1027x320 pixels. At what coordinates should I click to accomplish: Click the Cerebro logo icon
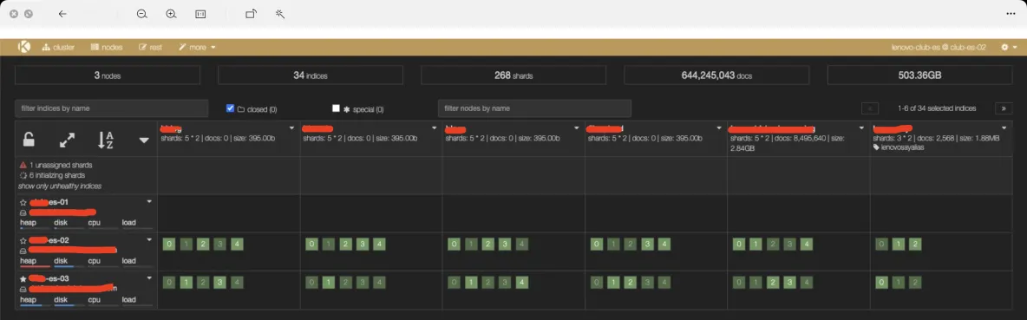coord(24,47)
